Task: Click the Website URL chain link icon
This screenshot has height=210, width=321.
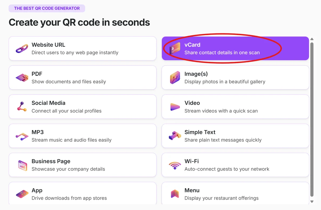Action: tap(22, 48)
